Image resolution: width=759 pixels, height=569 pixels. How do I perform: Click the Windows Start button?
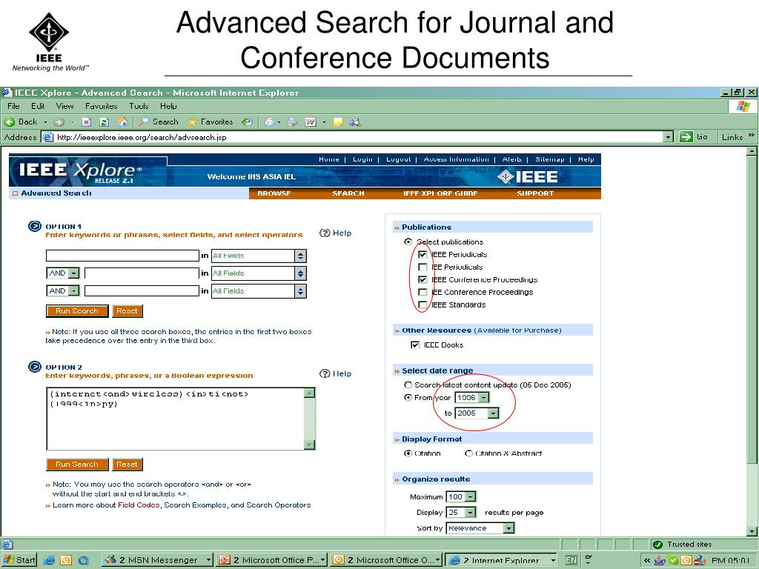19,560
